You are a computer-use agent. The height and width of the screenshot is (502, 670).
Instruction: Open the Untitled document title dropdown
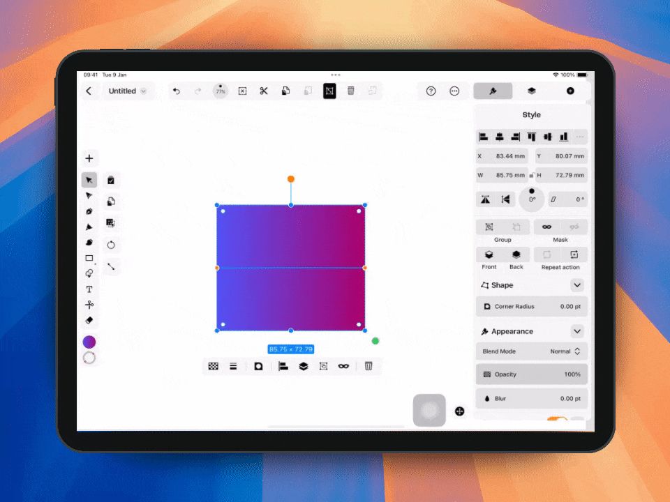point(127,91)
